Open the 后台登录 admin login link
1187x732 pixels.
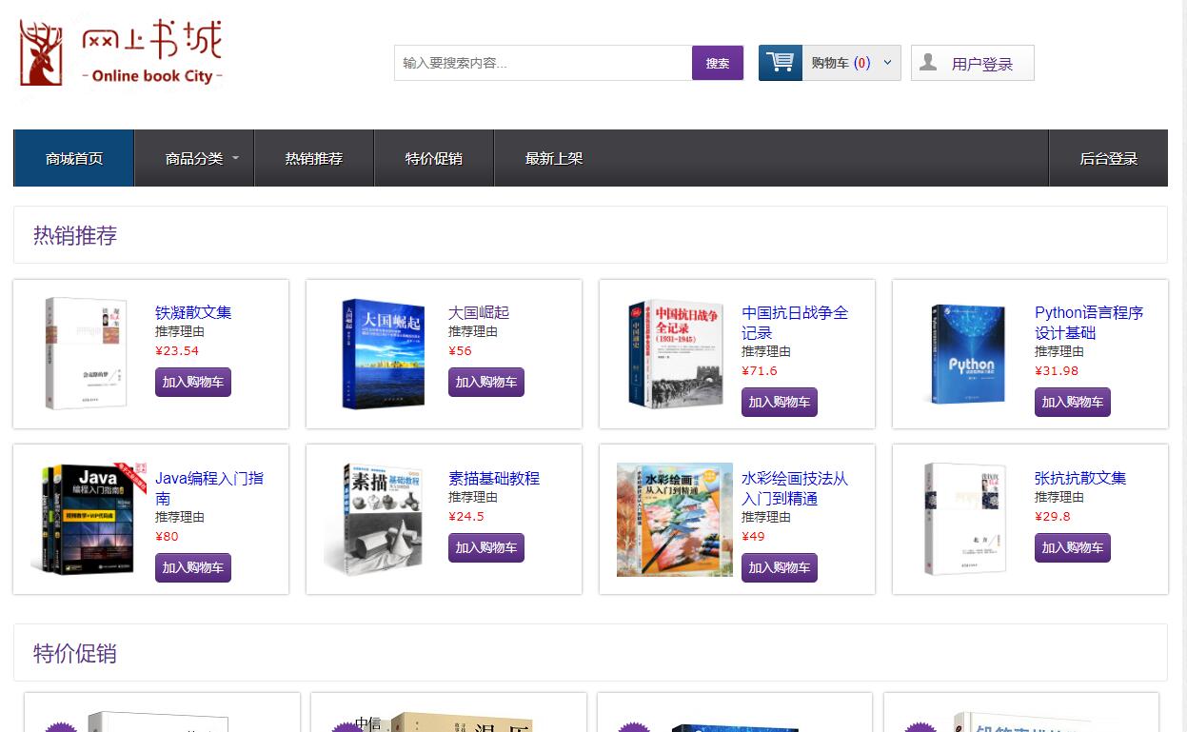[1109, 158]
